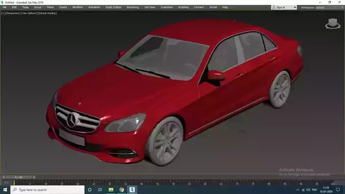Click the ENG language indicator
Screen dimensions: 345x194
[x=314, y=189]
